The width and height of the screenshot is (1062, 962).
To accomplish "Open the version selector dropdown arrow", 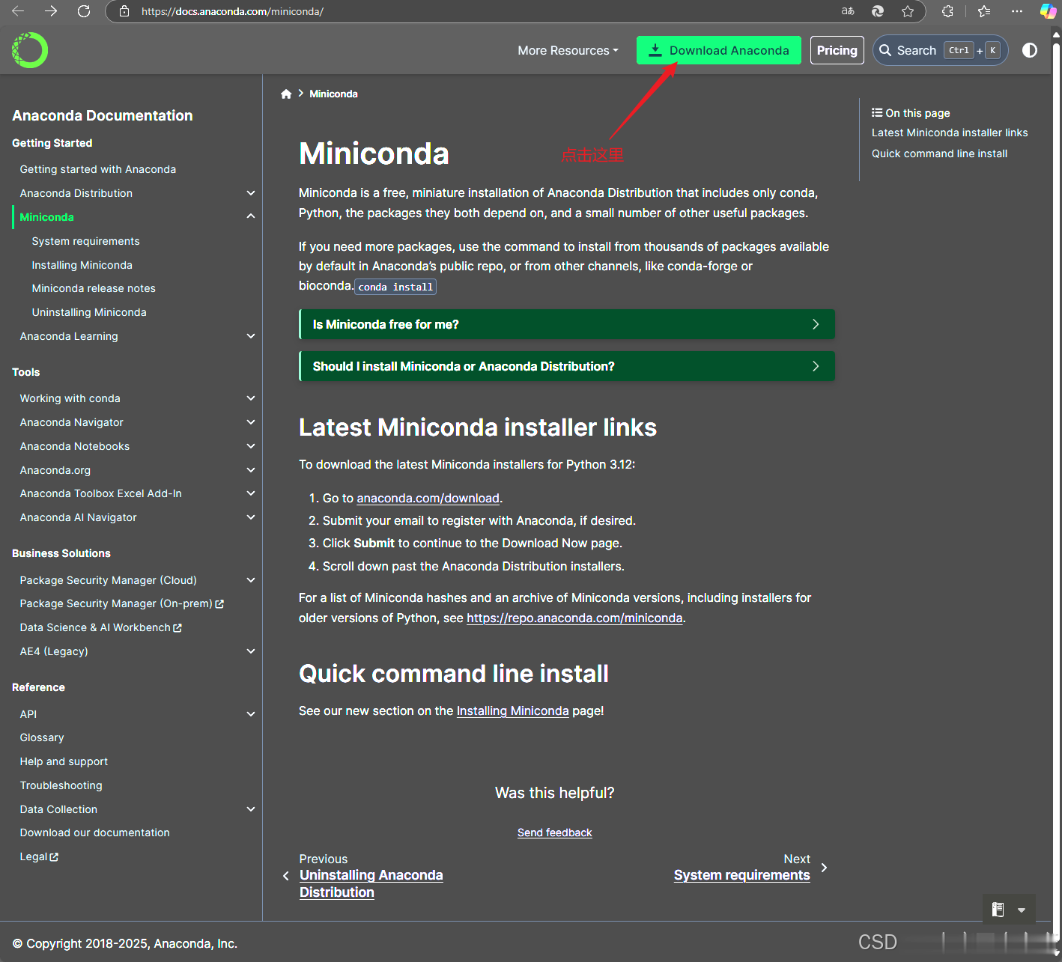I will [1022, 910].
